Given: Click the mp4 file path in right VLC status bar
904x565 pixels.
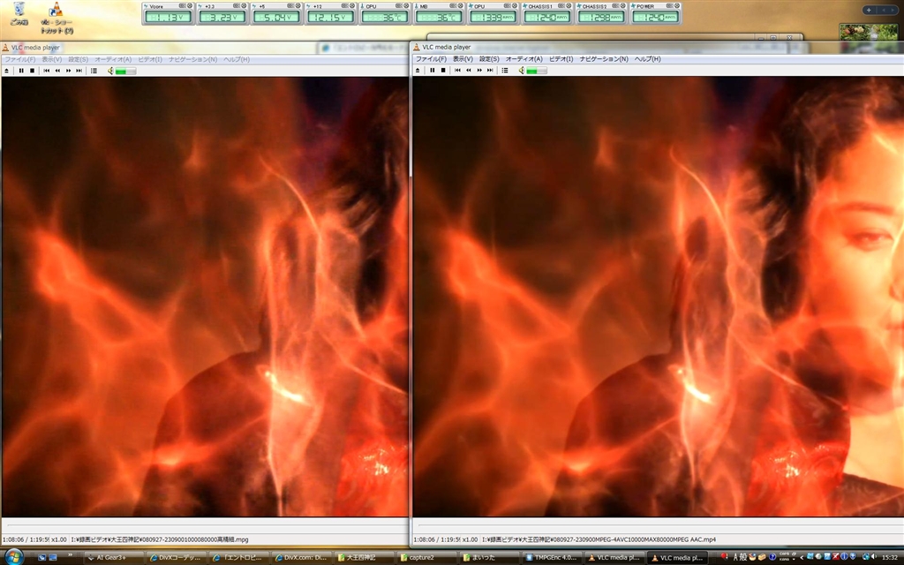Looking at the screenshot, I should [599, 539].
